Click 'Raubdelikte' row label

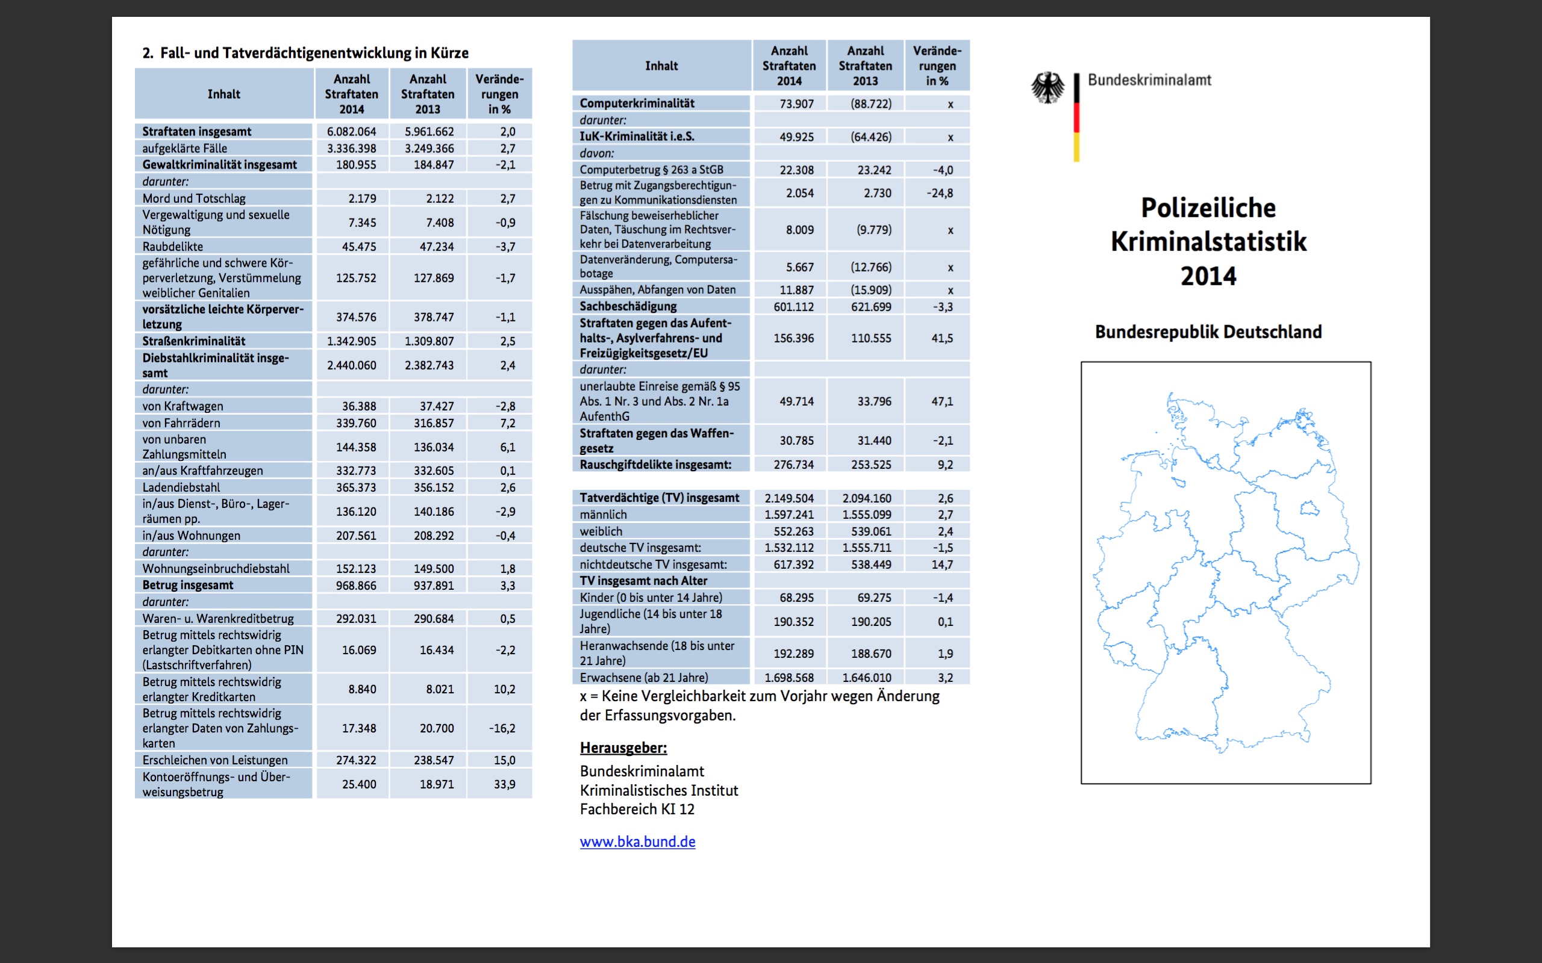click(x=173, y=247)
